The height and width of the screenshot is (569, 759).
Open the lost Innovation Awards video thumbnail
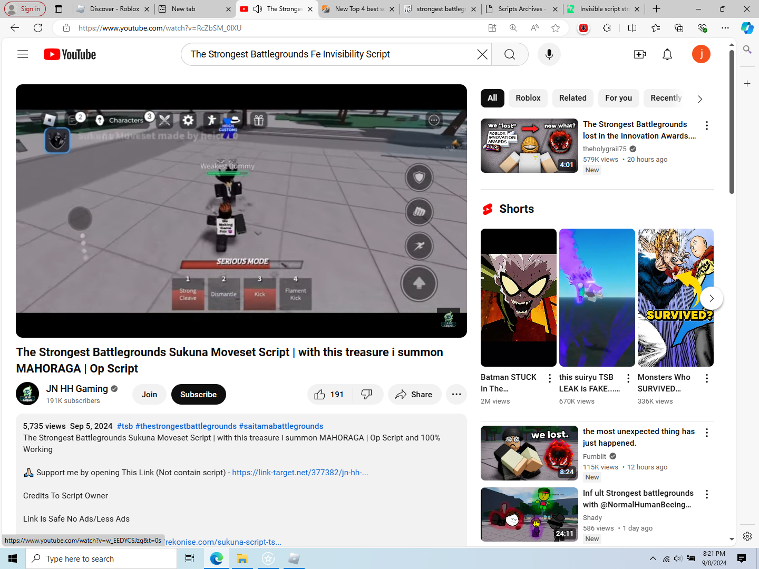tap(529, 146)
